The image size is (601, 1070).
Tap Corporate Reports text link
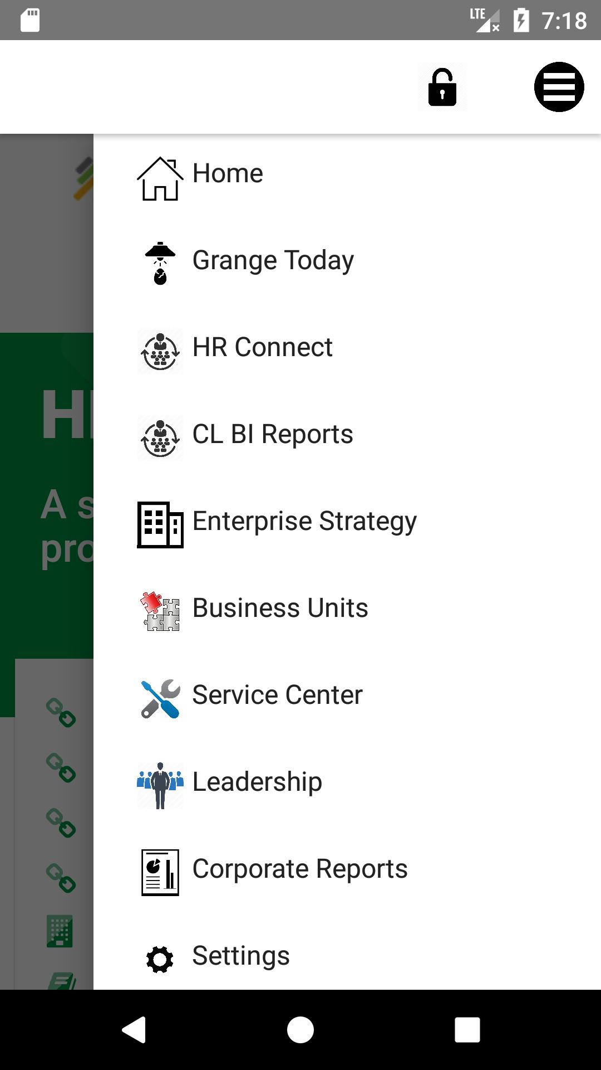tap(300, 869)
